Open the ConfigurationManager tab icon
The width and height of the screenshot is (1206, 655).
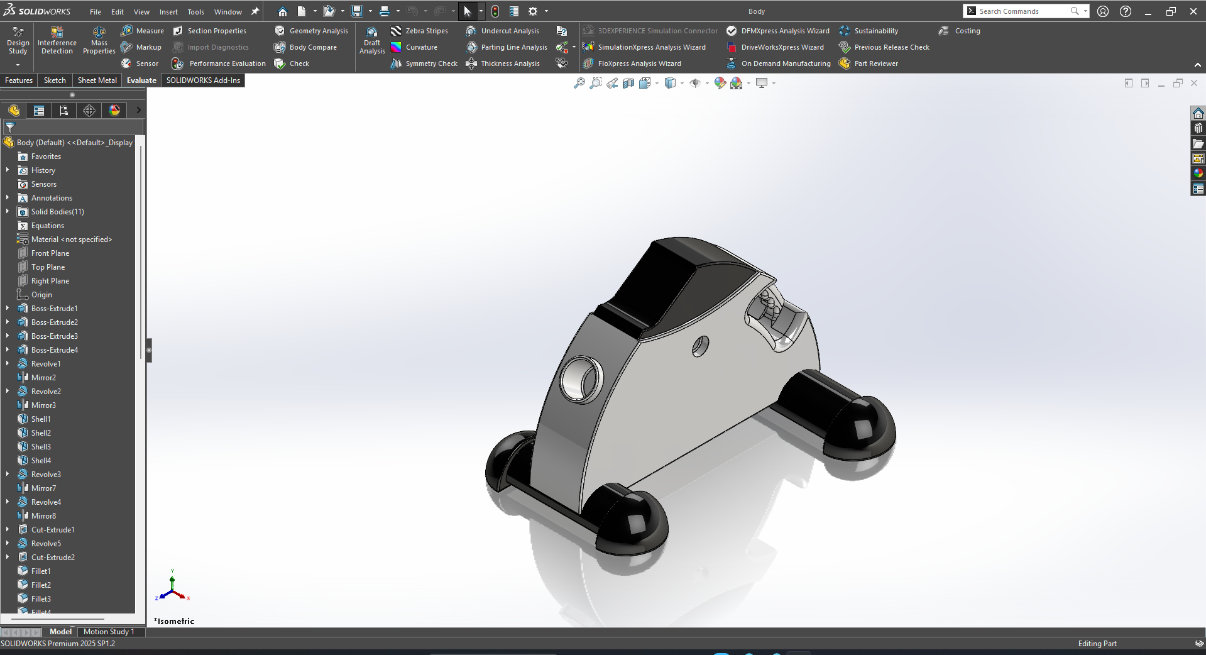tap(64, 111)
